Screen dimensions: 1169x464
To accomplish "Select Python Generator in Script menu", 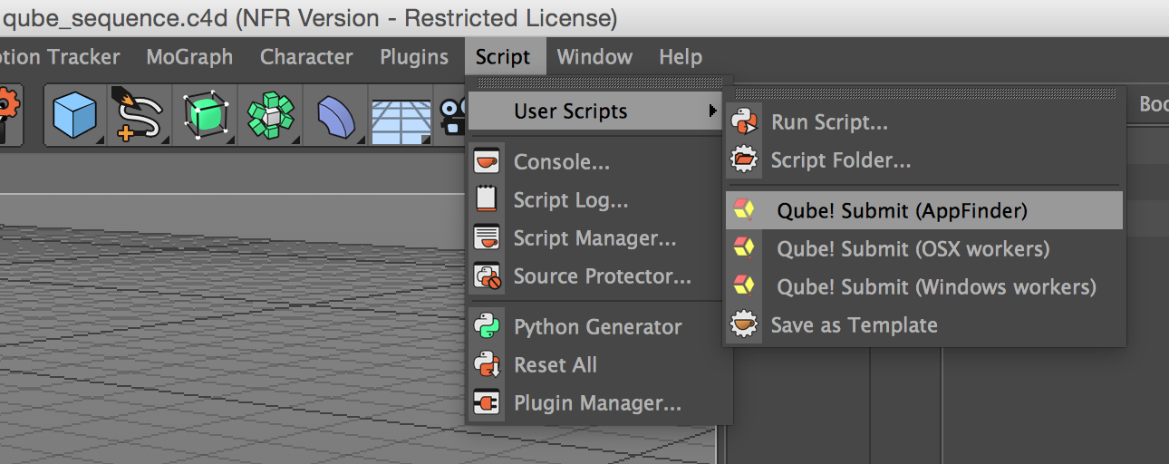I will tap(597, 327).
